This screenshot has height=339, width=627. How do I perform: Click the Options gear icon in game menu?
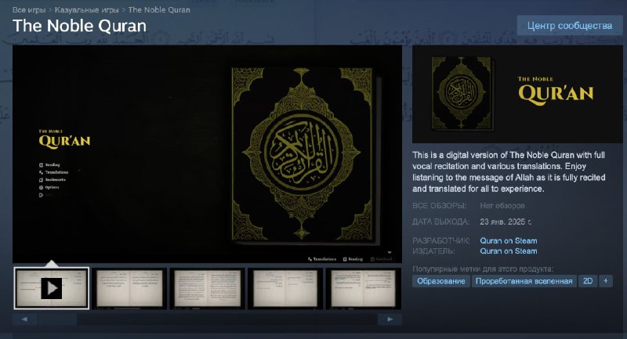tap(40, 188)
